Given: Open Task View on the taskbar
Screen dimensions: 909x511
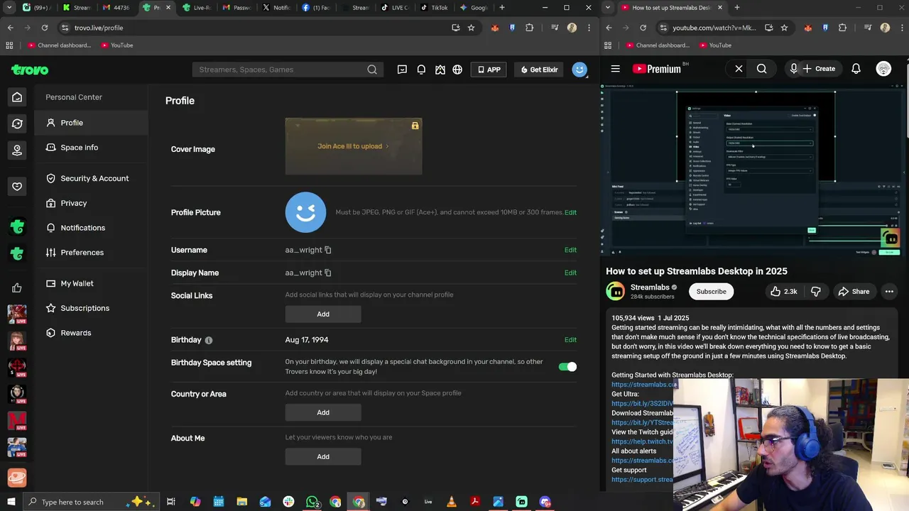Looking at the screenshot, I should [x=171, y=502].
